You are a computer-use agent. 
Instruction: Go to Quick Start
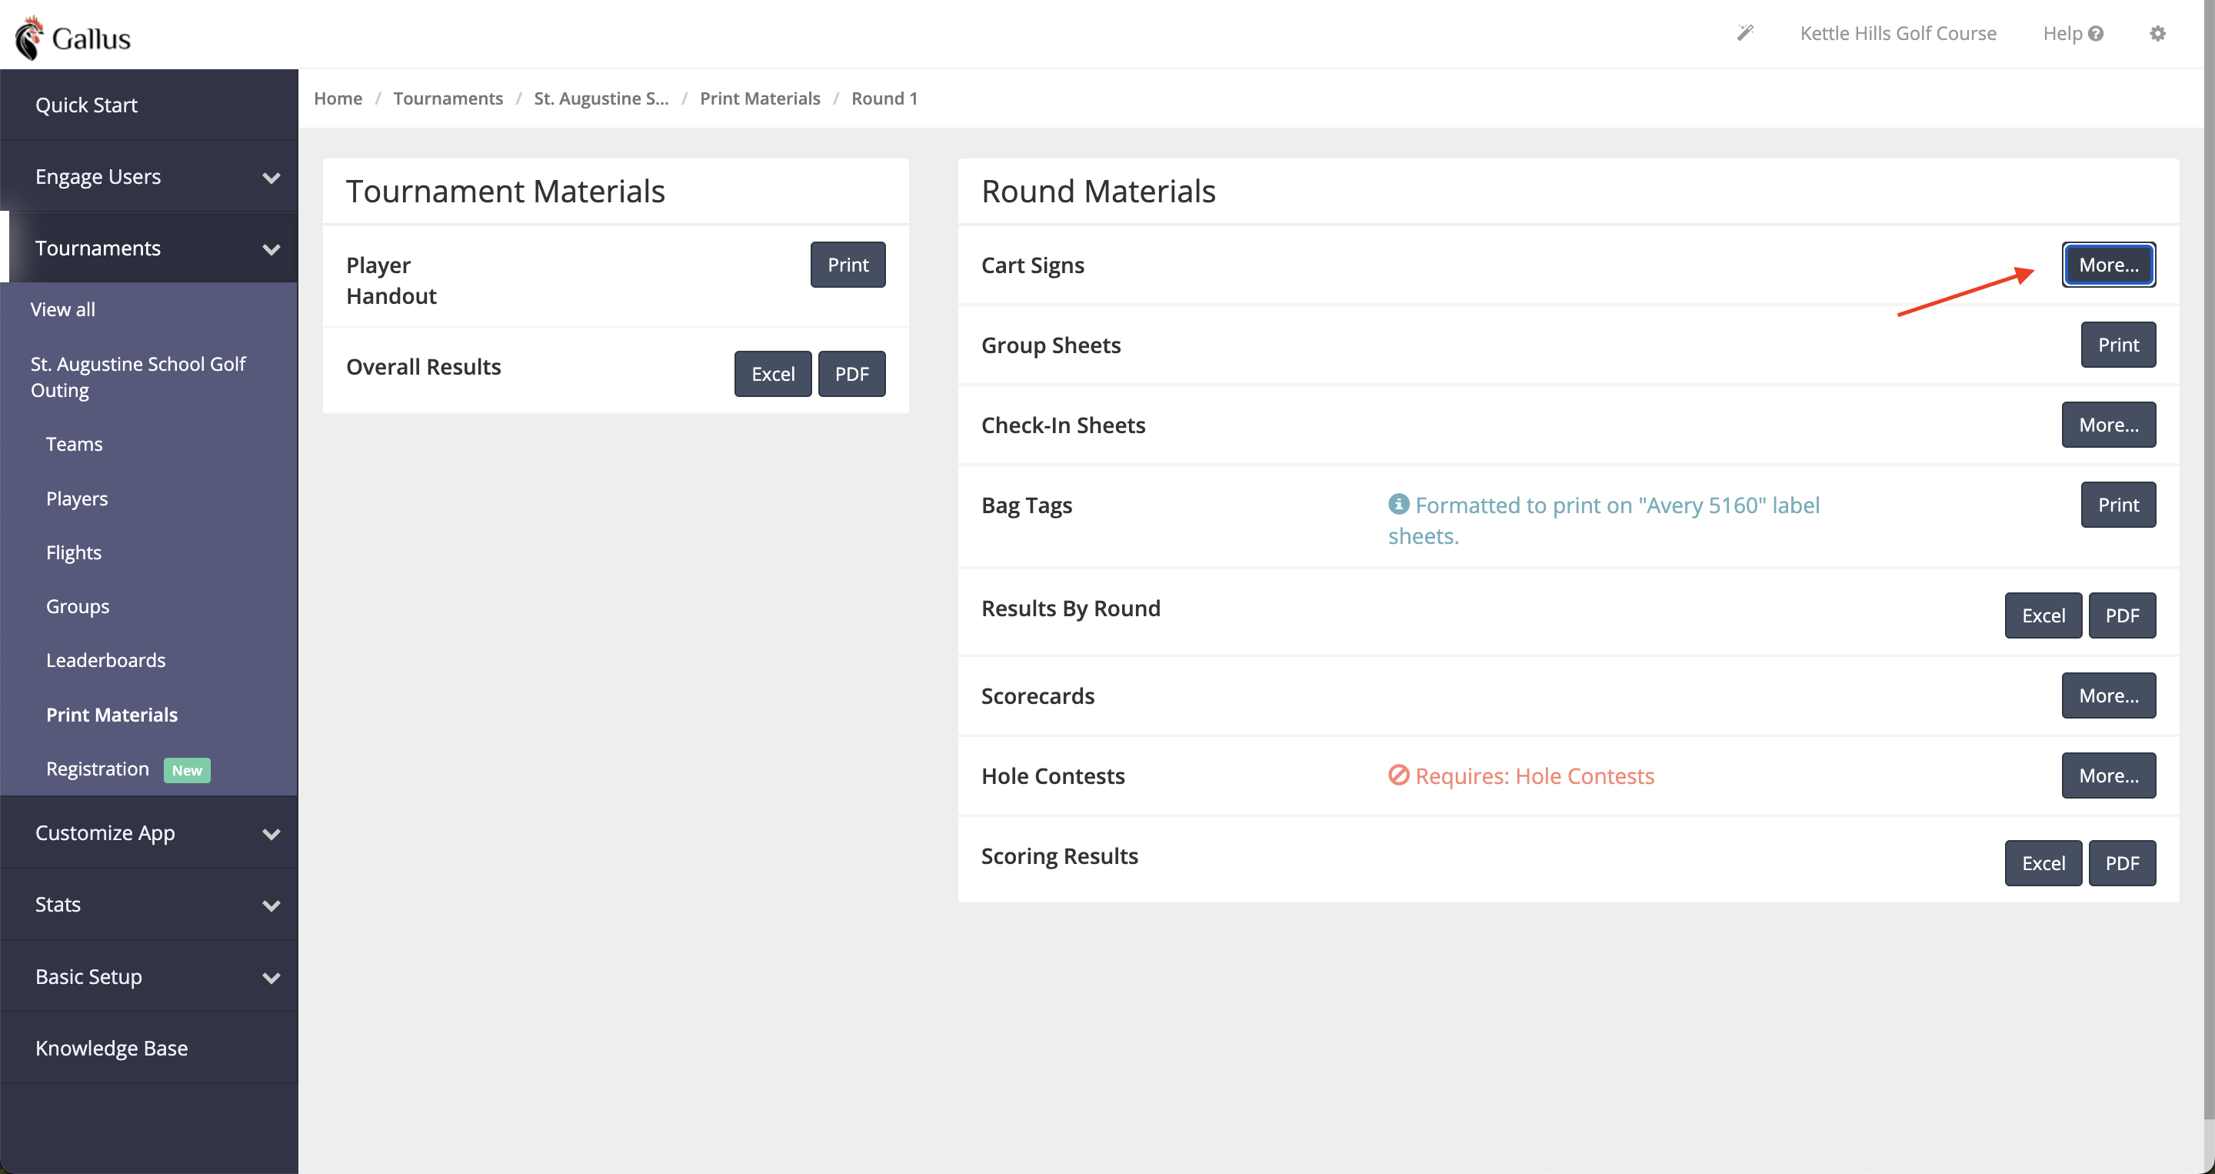click(86, 105)
